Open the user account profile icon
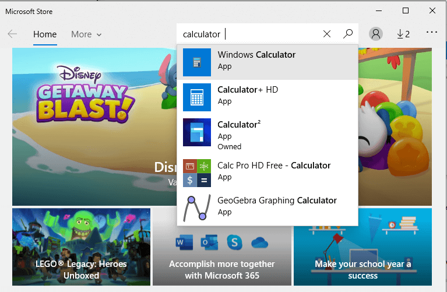The width and height of the screenshot is (447, 292). 376,34
